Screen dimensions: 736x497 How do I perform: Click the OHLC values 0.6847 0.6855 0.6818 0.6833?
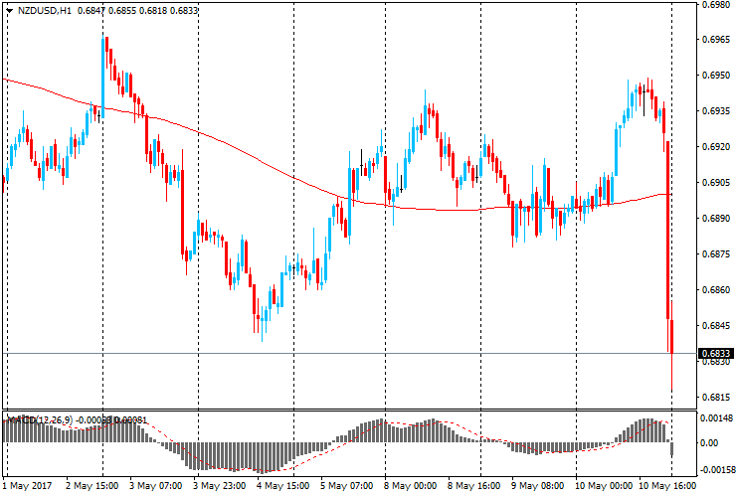tap(137, 10)
